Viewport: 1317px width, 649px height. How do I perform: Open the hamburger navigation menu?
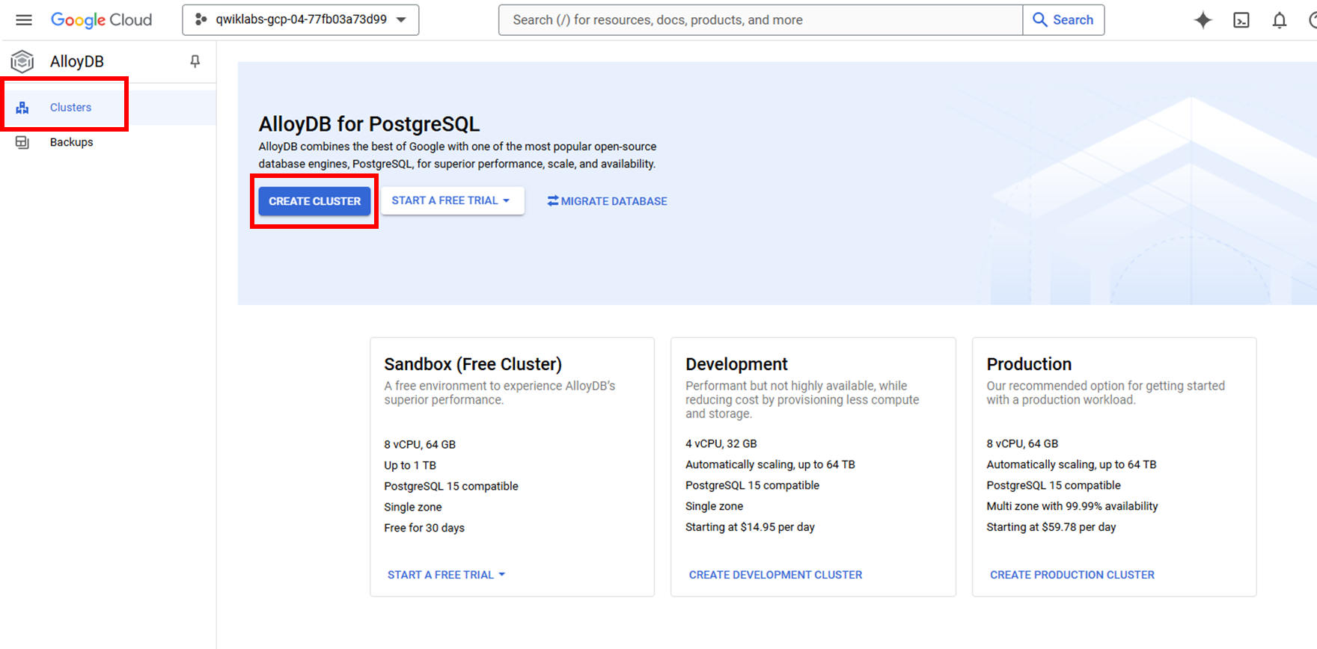tap(24, 20)
